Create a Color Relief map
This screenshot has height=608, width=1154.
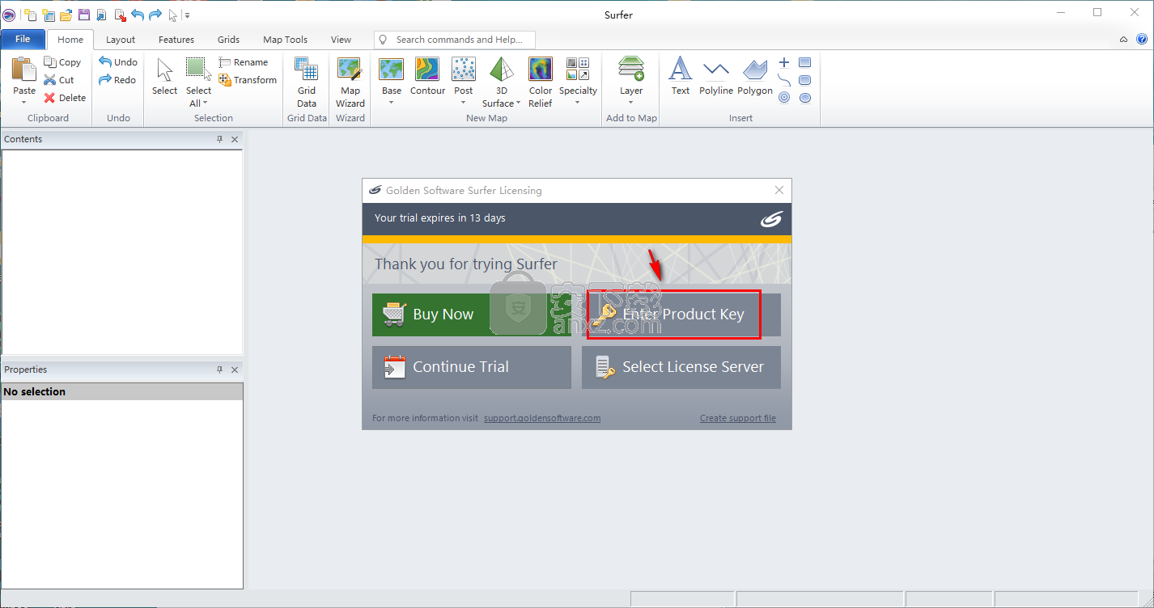coord(541,82)
